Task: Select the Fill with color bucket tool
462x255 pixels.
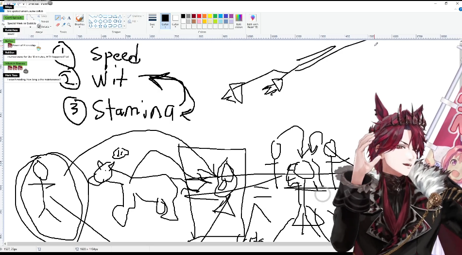Action: click(x=64, y=18)
